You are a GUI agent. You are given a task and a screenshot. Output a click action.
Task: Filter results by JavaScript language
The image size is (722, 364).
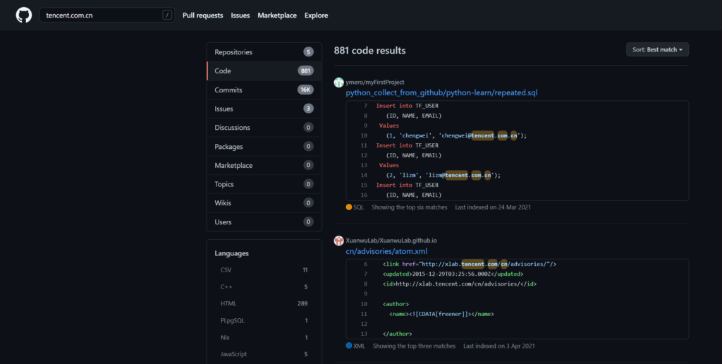[x=264, y=354]
